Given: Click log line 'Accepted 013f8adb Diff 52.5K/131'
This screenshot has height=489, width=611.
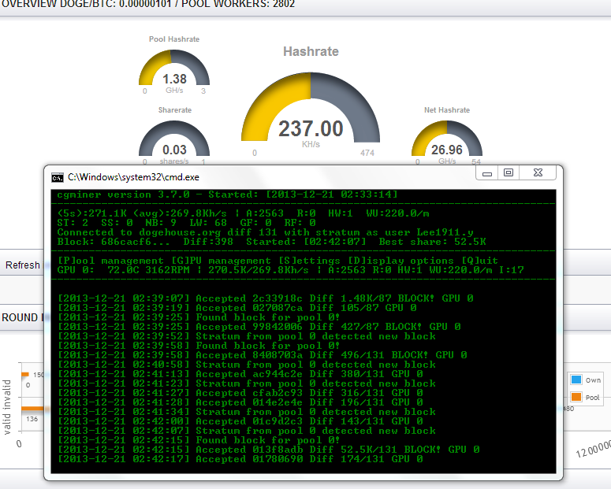Looking at the screenshot, I should point(269,450).
